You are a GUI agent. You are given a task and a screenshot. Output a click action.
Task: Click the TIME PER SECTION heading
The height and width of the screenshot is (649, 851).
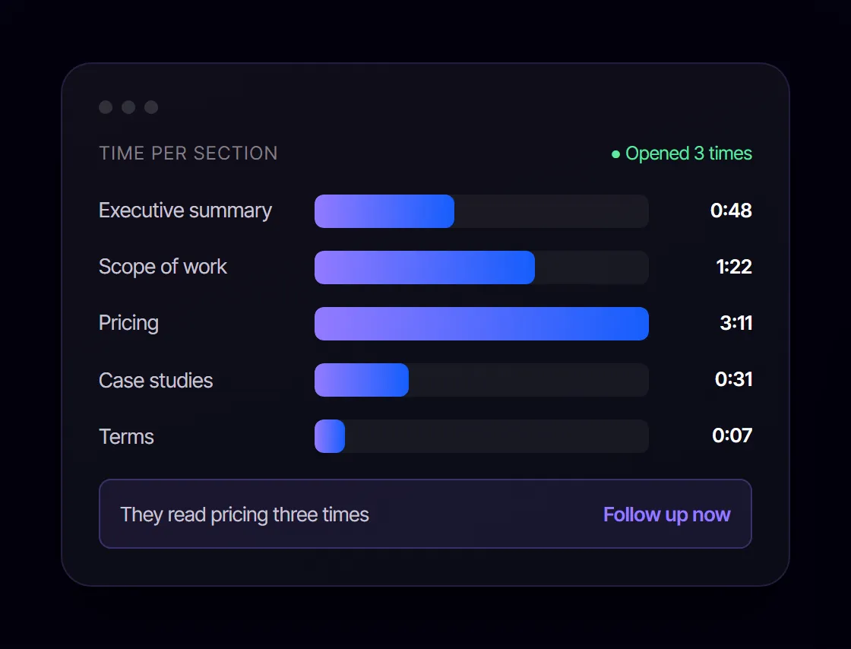pyautogui.click(x=188, y=154)
